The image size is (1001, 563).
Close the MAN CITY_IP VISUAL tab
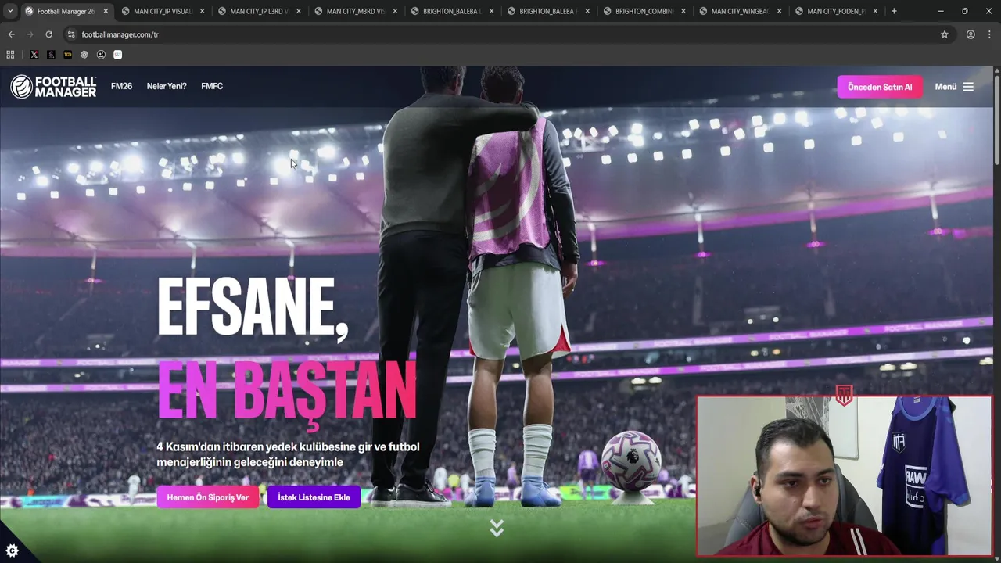coord(202,11)
